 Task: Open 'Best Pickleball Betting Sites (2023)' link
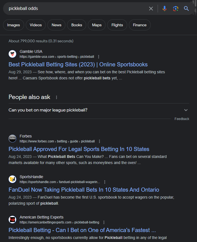(x=78, y=64)
